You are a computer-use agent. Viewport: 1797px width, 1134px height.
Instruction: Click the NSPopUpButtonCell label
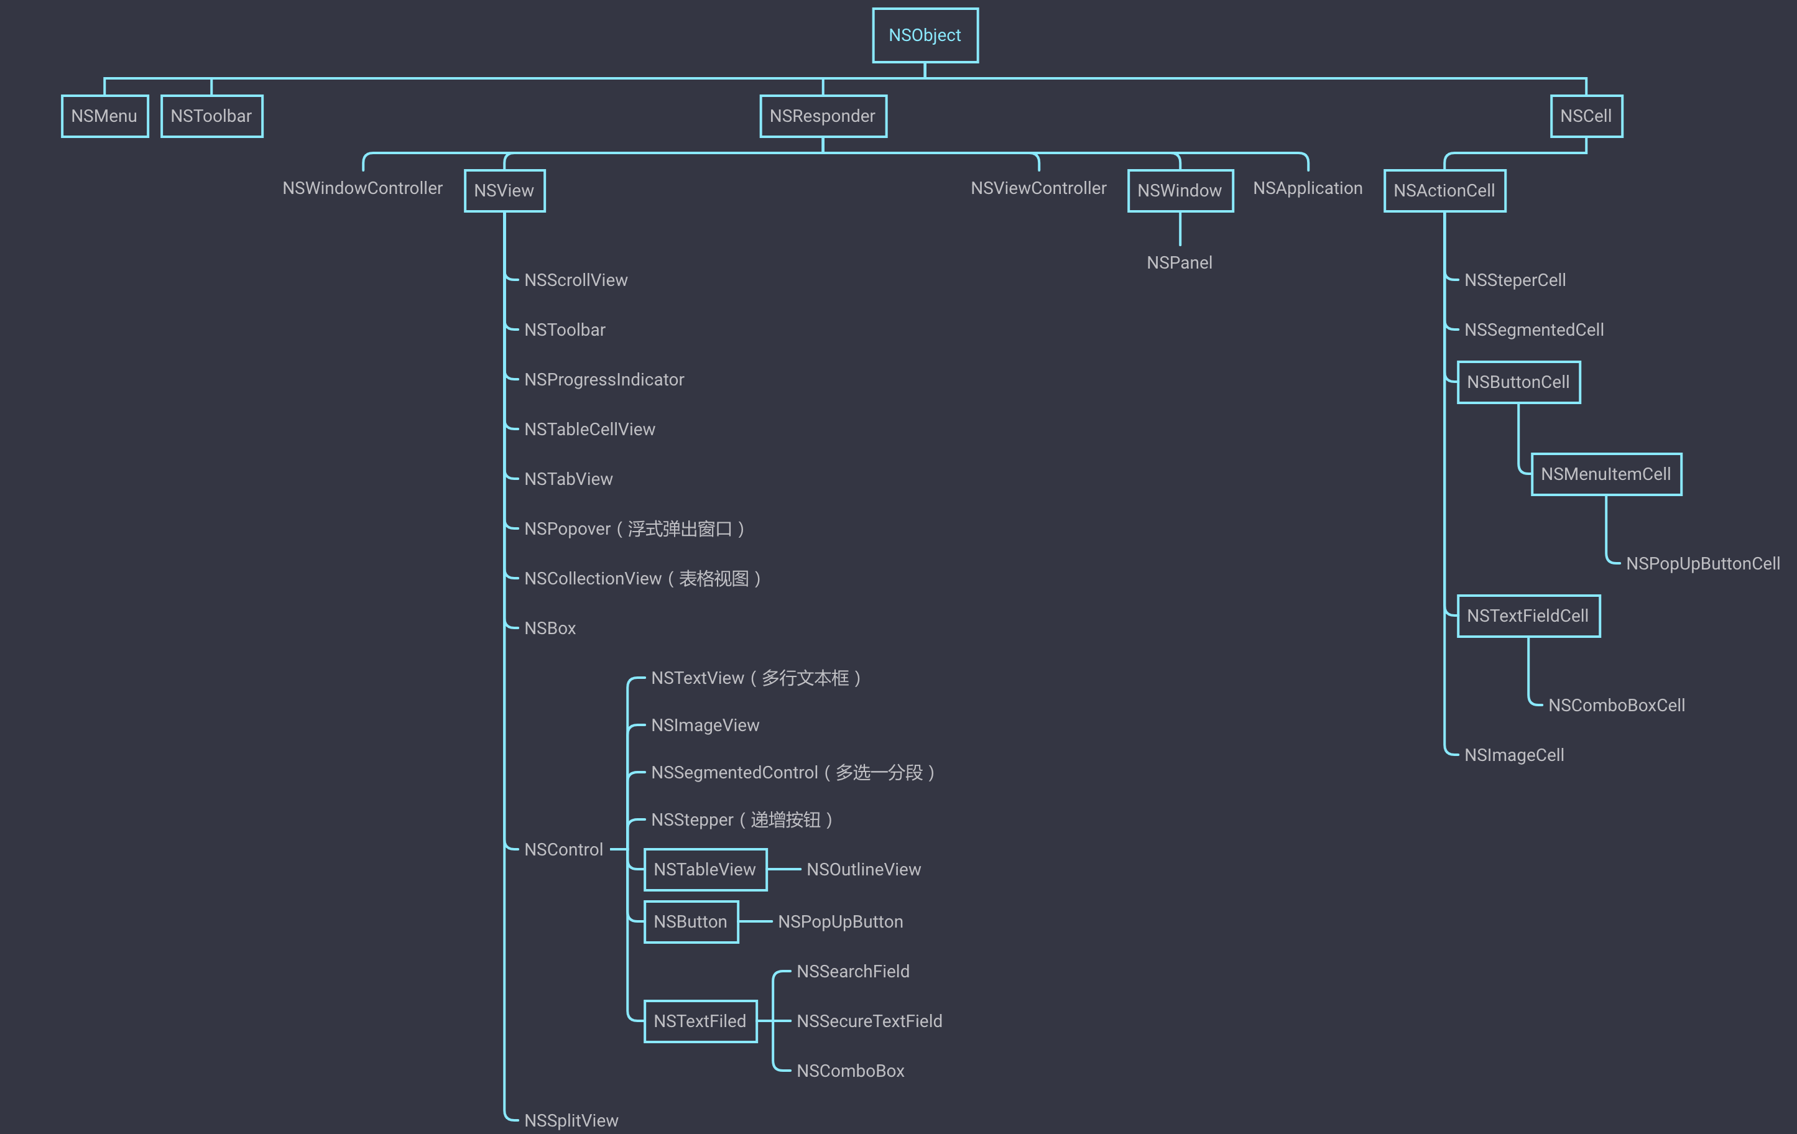tap(1703, 563)
